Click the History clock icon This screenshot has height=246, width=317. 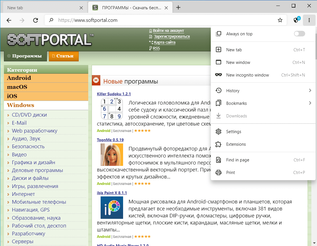pos(219,90)
